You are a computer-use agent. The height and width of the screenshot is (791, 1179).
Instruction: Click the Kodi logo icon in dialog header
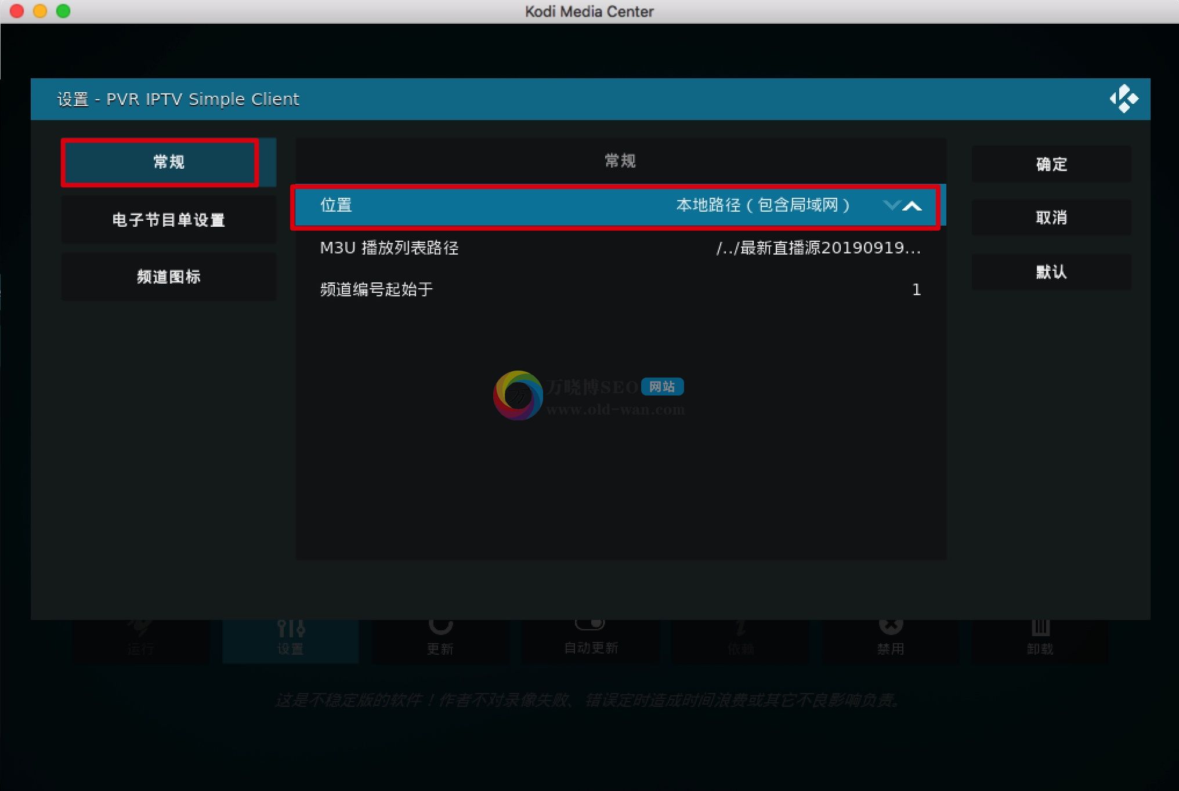click(x=1124, y=99)
